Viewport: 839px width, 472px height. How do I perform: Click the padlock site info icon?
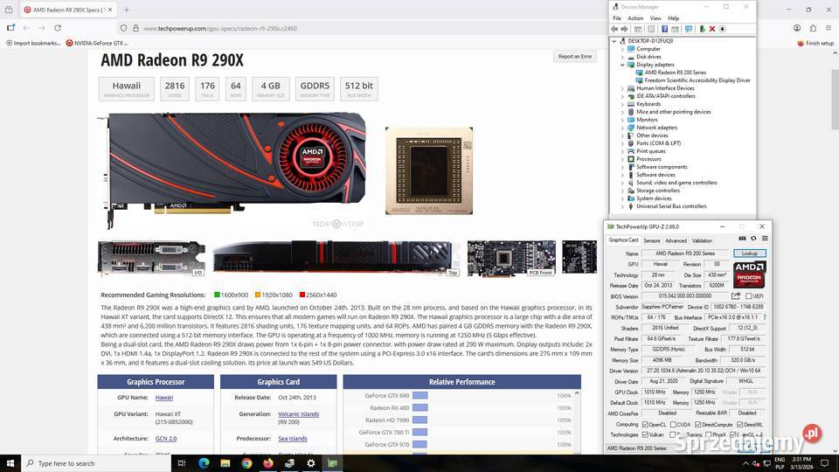pos(135,28)
